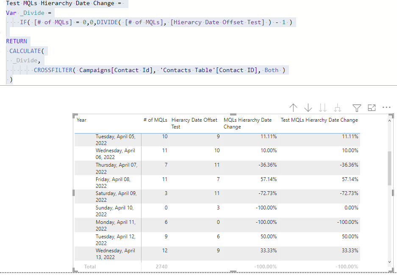Click the table scrollbar down arrow

point(389,262)
